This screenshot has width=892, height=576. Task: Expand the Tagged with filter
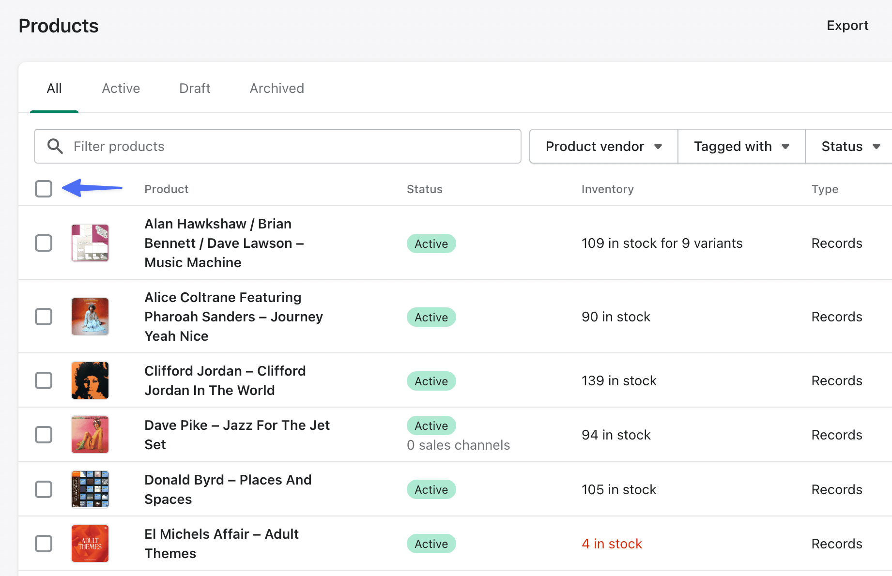740,146
